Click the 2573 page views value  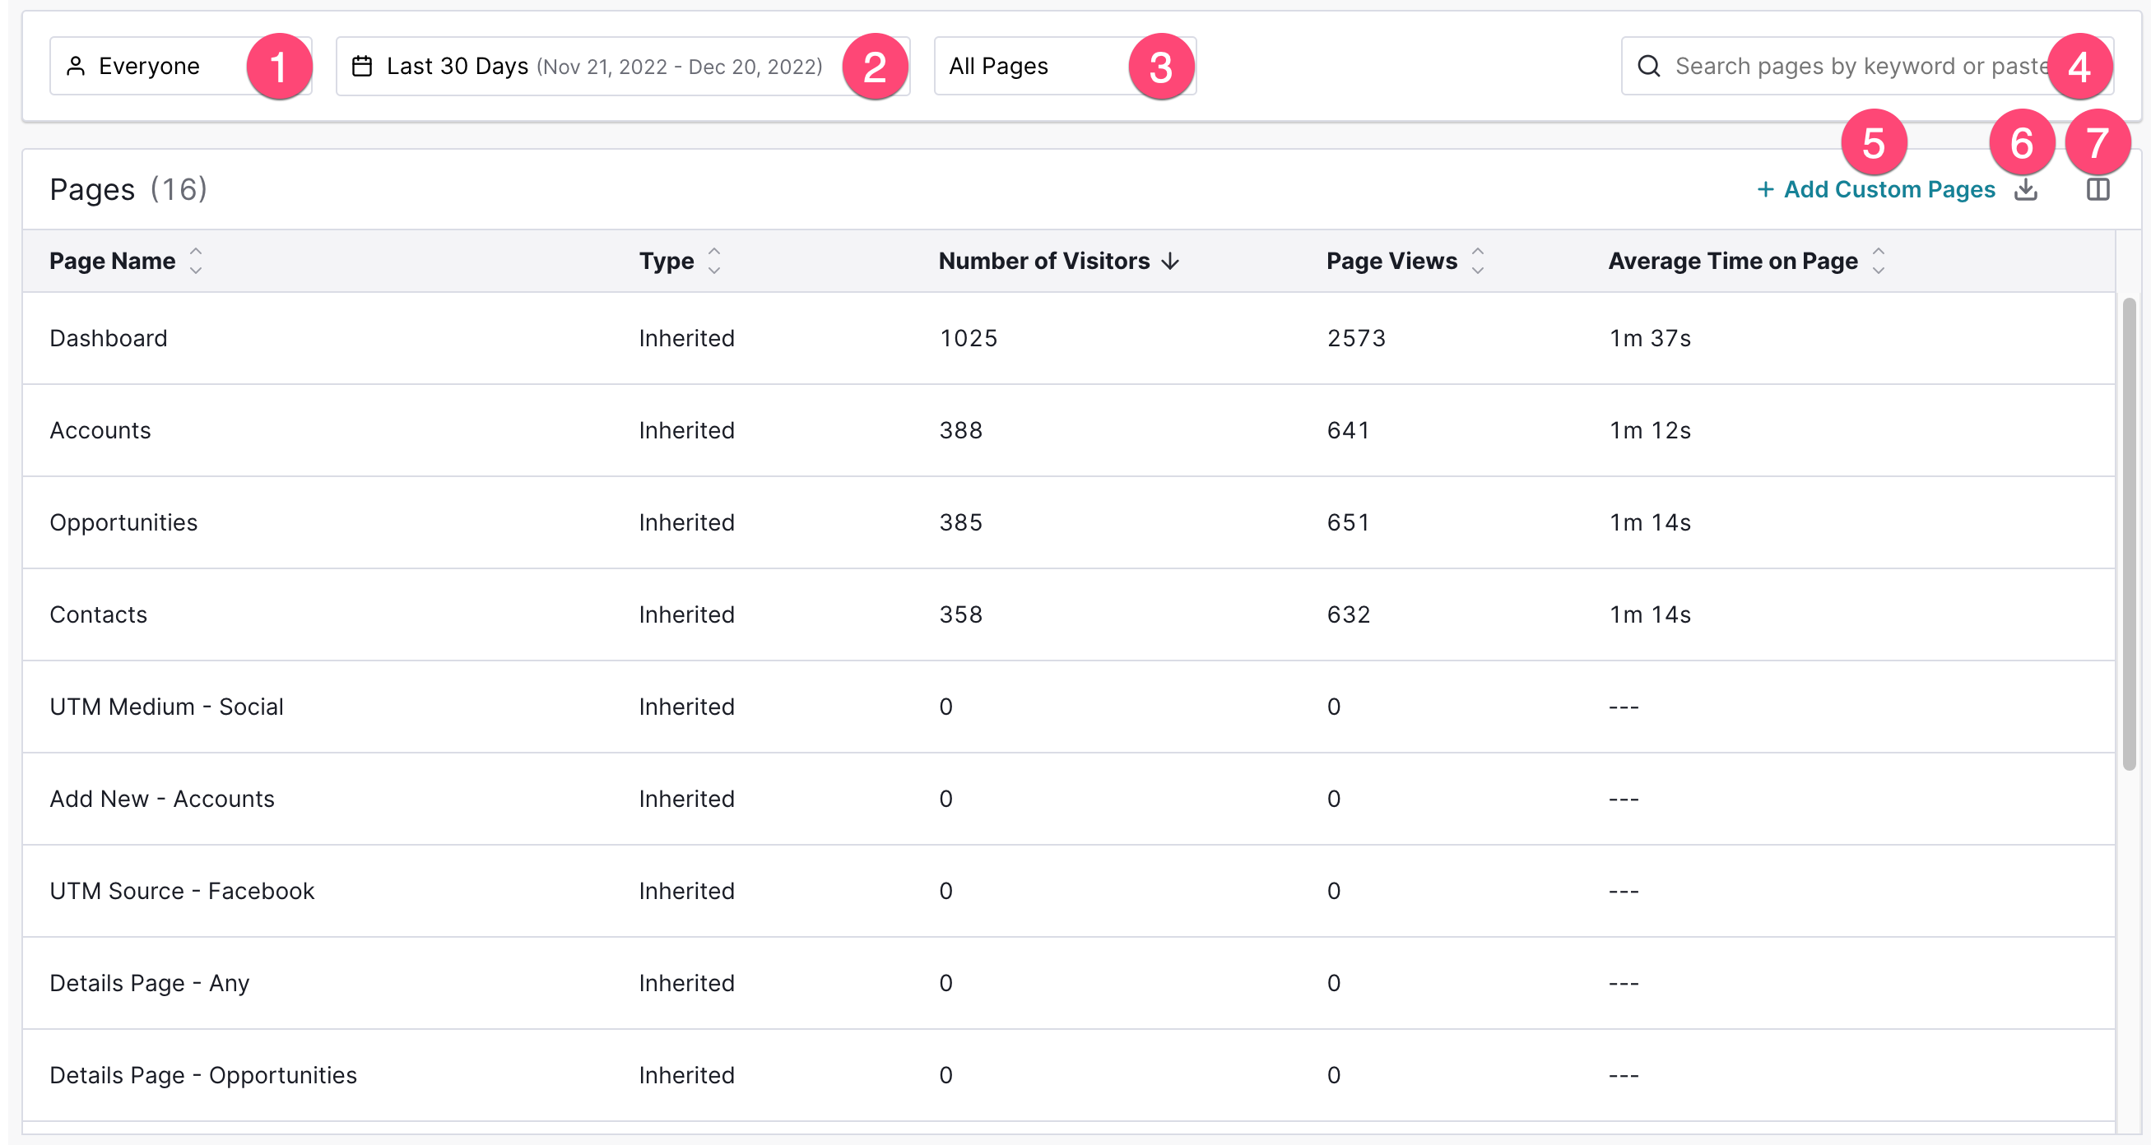click(x=1356, y=338)
